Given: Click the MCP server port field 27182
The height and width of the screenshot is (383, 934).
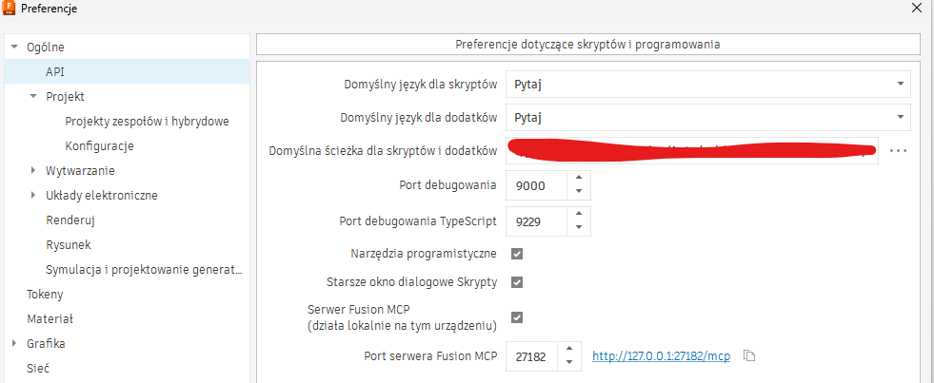Looking at the screenshot, I should coord(531,356).
